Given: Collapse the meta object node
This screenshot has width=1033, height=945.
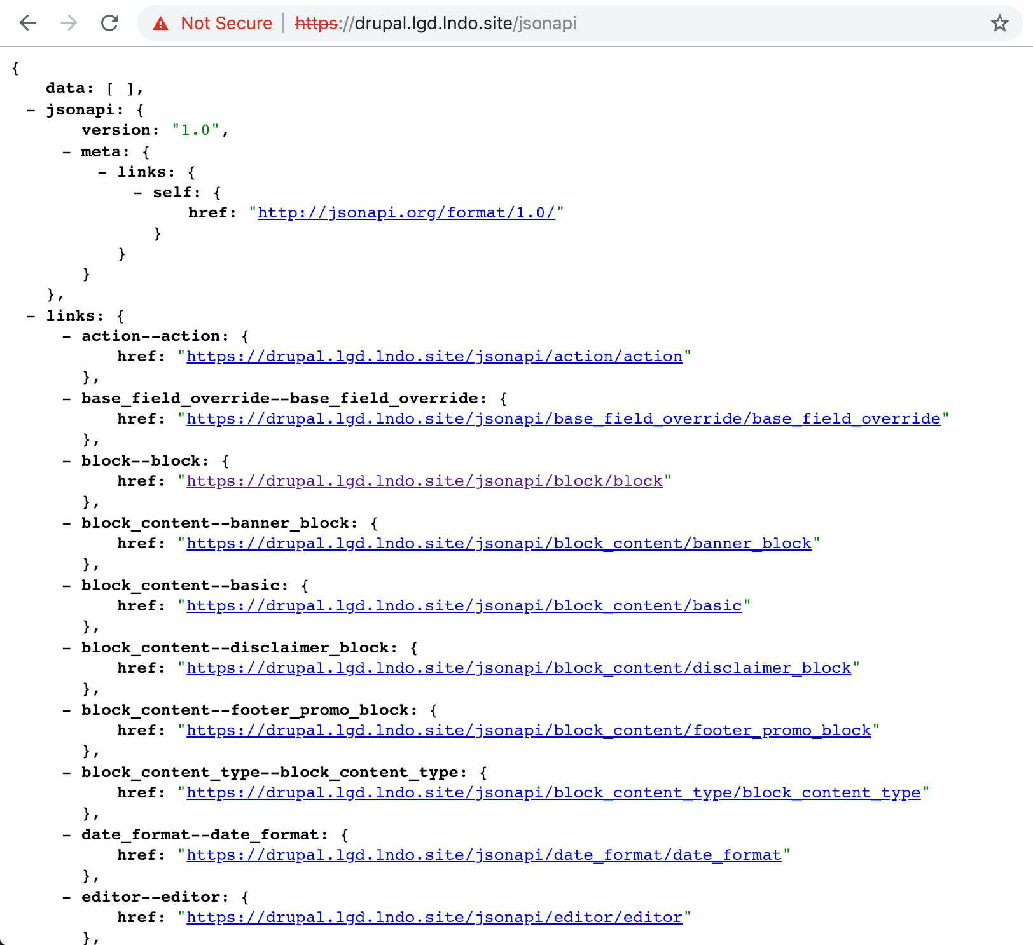Looking at the screenshot, I should click(x=66, y=151).
